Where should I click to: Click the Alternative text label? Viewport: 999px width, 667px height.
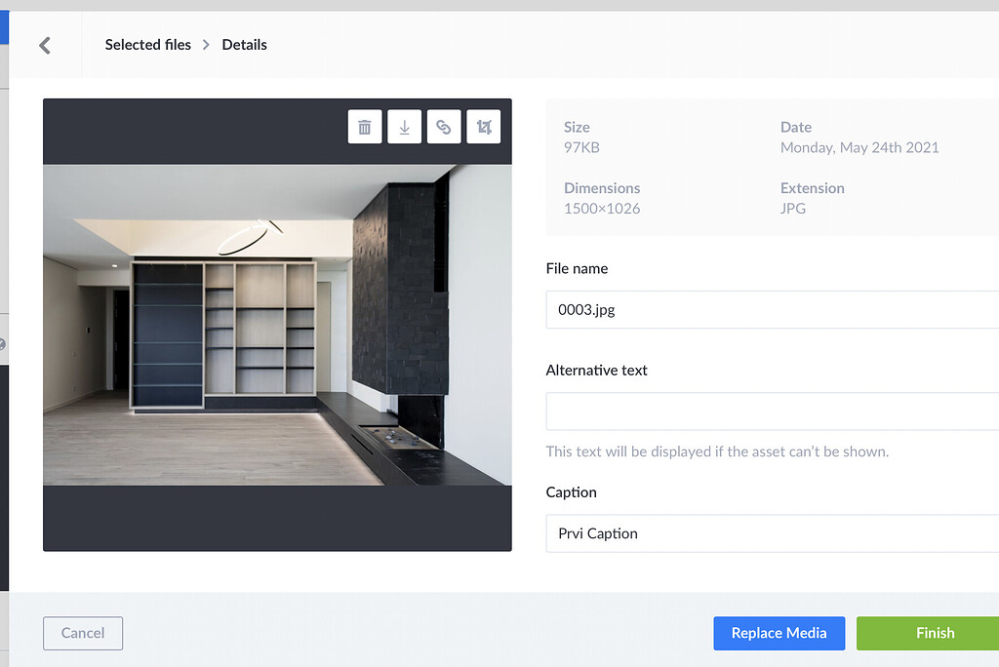click(596, 371)
